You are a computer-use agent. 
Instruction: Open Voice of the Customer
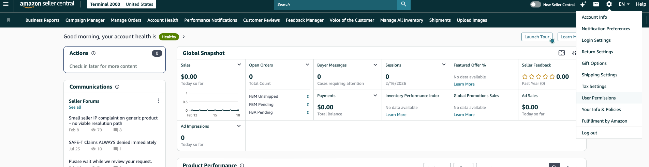352,20
